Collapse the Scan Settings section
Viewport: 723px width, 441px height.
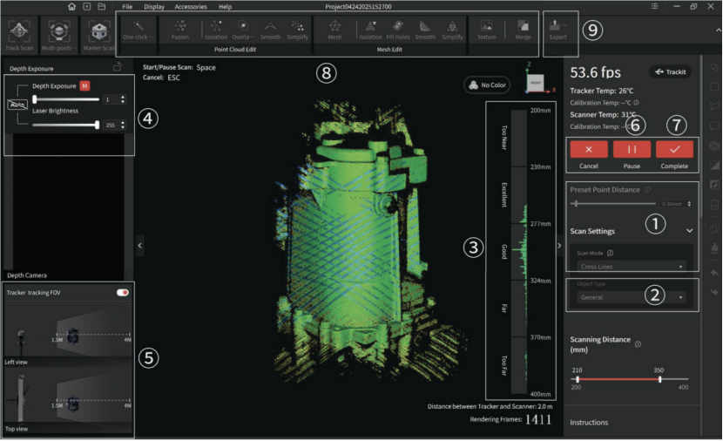tap(690, 231)
